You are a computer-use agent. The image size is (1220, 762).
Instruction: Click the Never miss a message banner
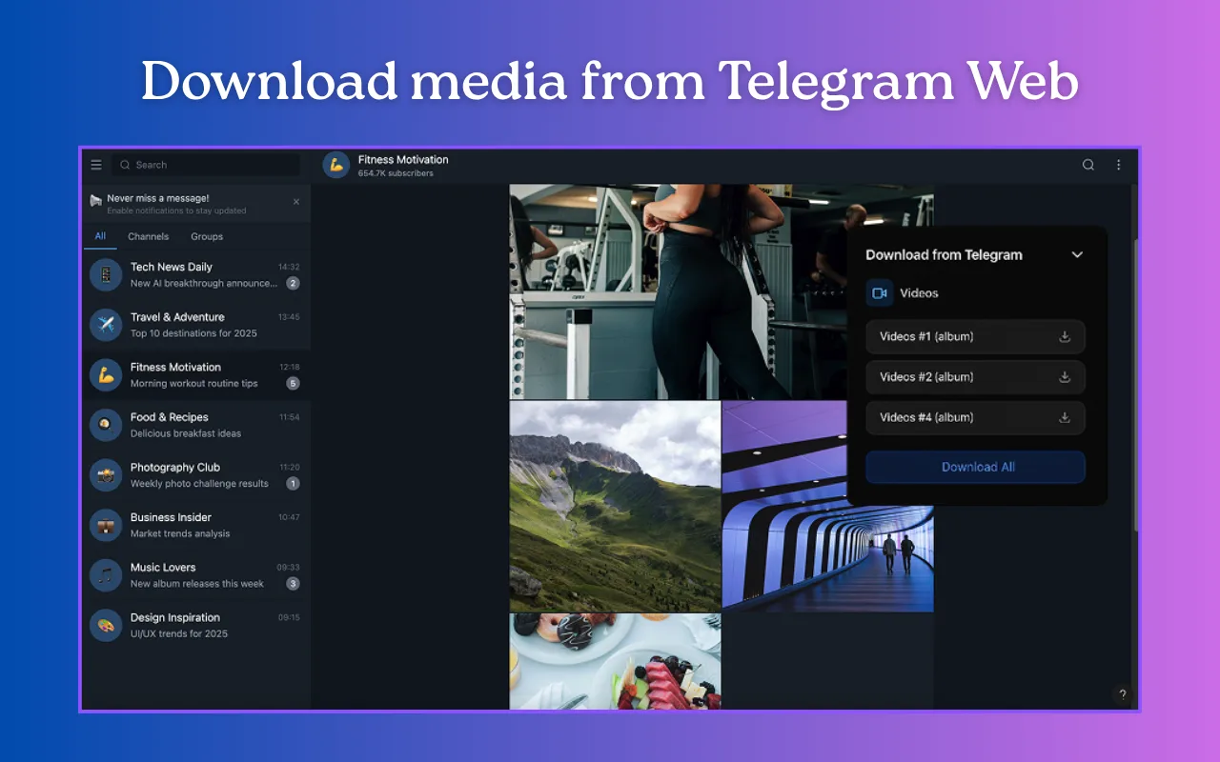pos(195,204)
